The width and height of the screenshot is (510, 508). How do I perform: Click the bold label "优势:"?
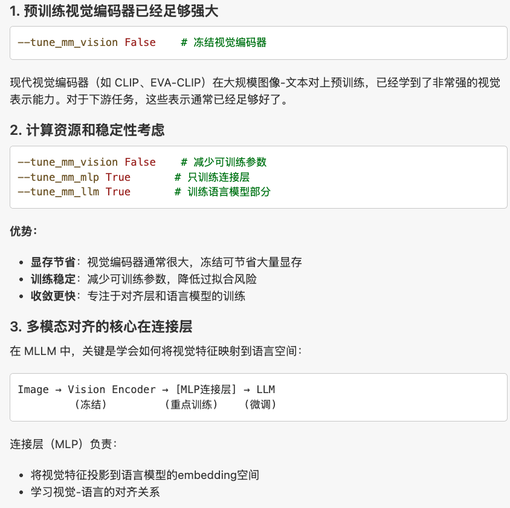[24, 231]
